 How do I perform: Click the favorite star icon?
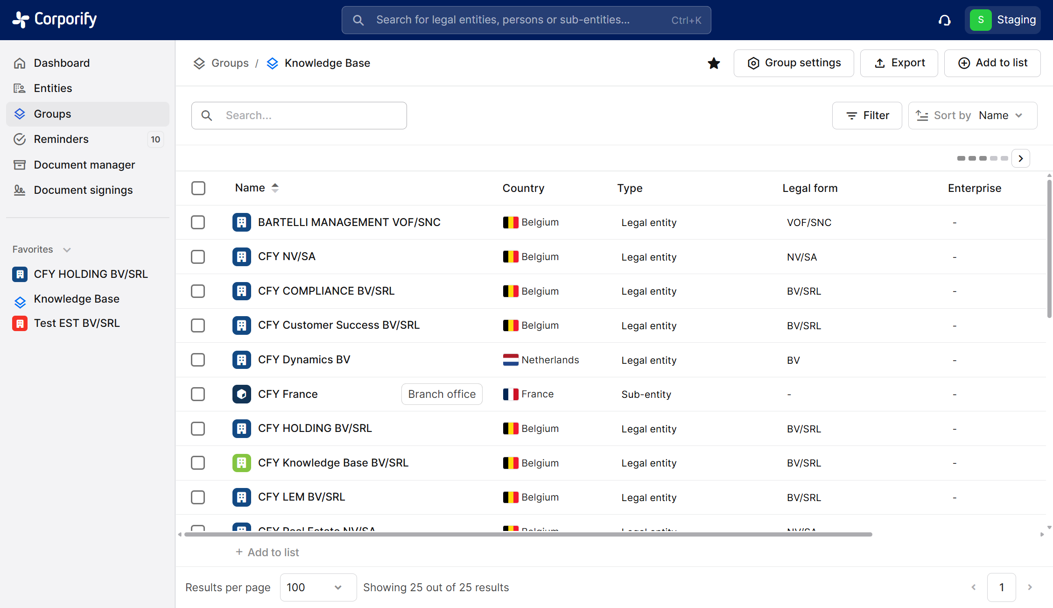[x=714, y=63]
